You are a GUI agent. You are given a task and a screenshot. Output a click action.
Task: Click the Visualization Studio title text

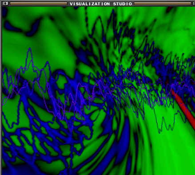101,4
